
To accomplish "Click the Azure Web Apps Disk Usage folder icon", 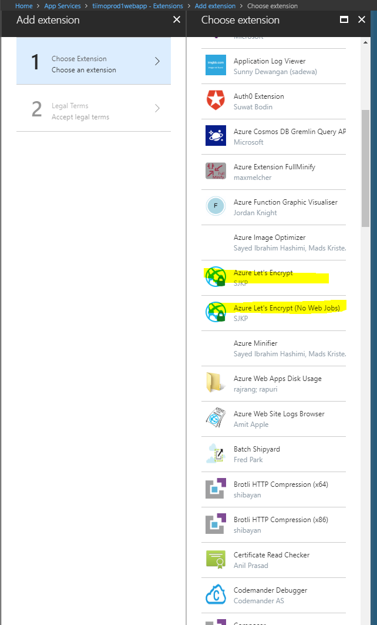I will tap(216, 383).
